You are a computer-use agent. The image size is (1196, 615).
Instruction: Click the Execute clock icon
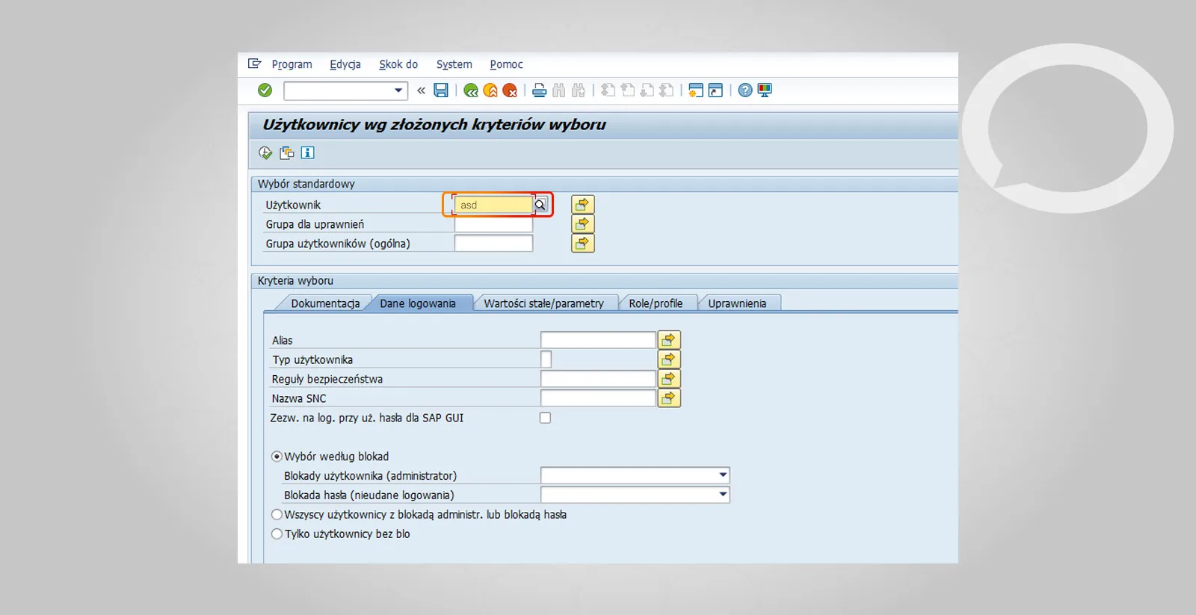pos(265,153)
